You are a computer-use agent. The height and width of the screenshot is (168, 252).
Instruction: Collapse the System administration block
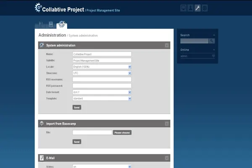tap(167, 45)
